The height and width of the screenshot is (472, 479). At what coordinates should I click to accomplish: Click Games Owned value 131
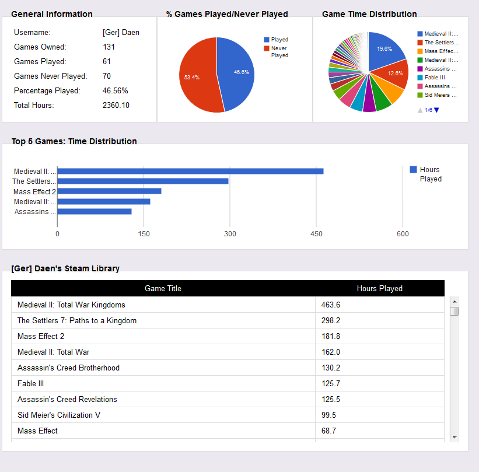click(109, 47)
